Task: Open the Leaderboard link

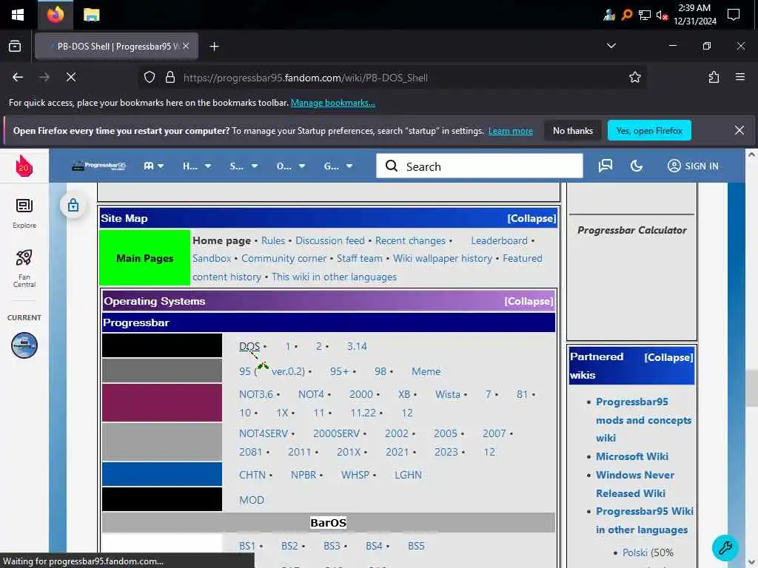Action: [x=499, y=240]
